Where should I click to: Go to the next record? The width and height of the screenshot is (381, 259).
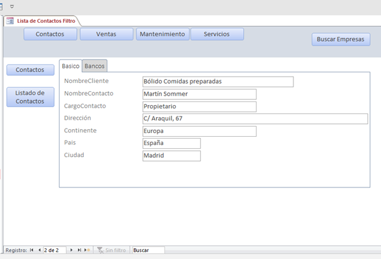click(x=72, y=250)
